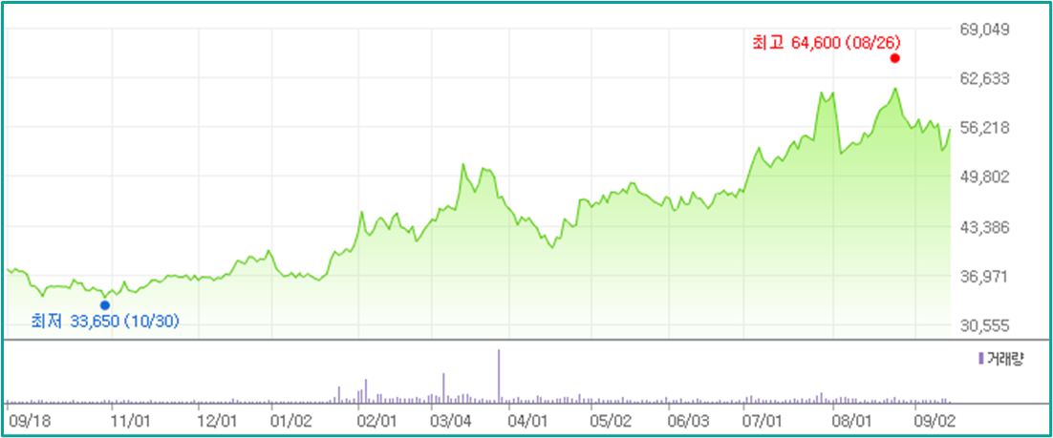The image size is (1053, 438).
Task: Click the blue lowest price marker dot
Action: [105, 305]
